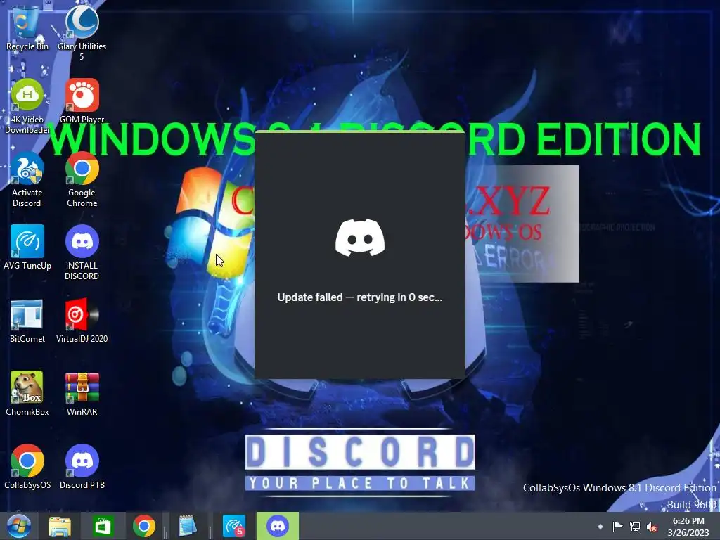Open 4K Video Downloader shortcut
The image size is (720, 540).
click(27, 105)
